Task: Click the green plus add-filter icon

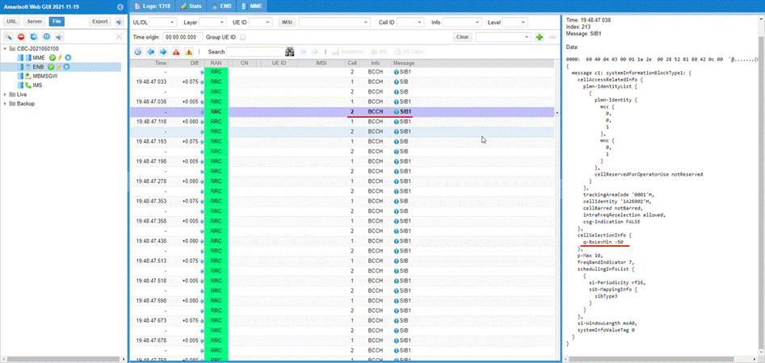Action: click(x=540, y=37)
